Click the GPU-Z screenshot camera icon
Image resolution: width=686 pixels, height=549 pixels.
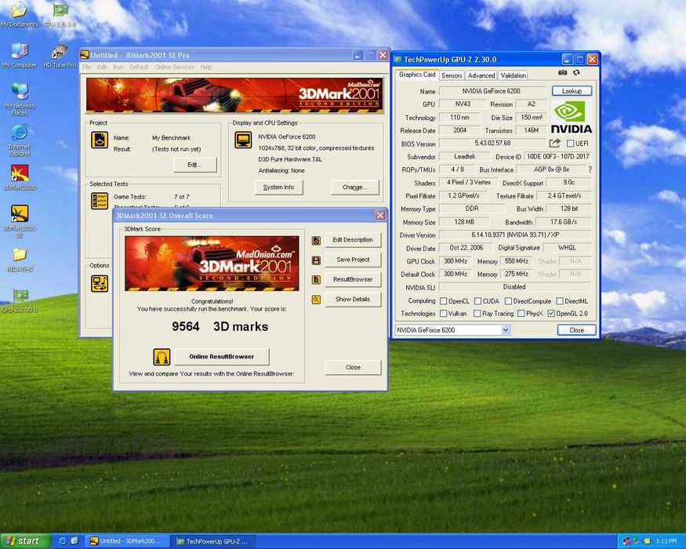click(x=563, y=73)
